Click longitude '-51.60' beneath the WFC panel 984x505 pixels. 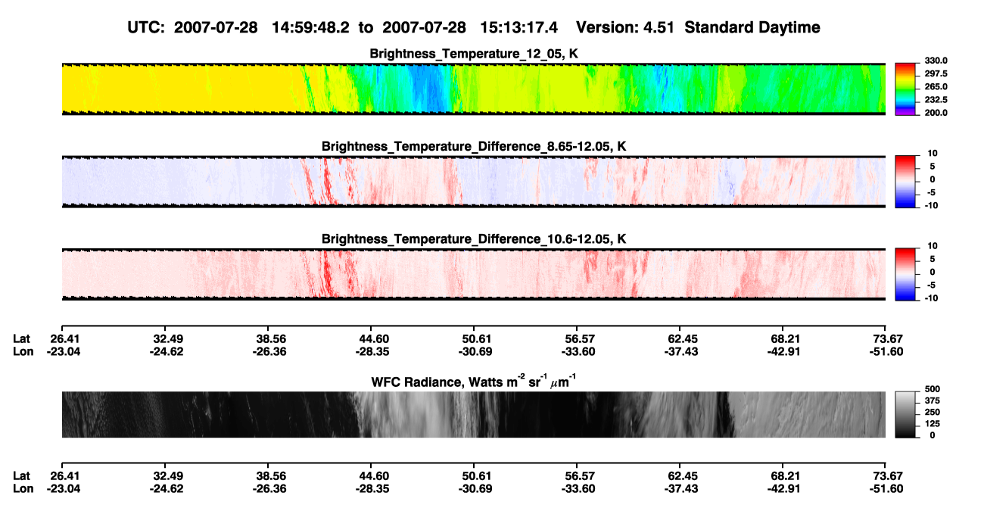pos(888,489)
